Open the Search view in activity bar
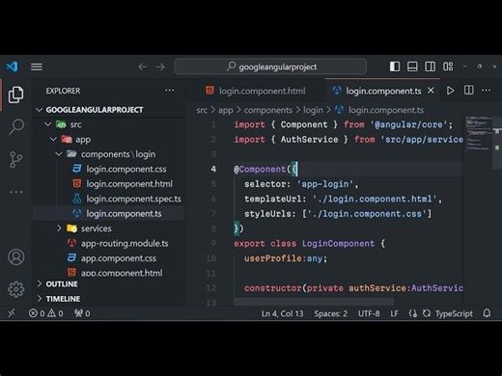The height and width of the screenshot is (376, 502). (x=15, y=126)
